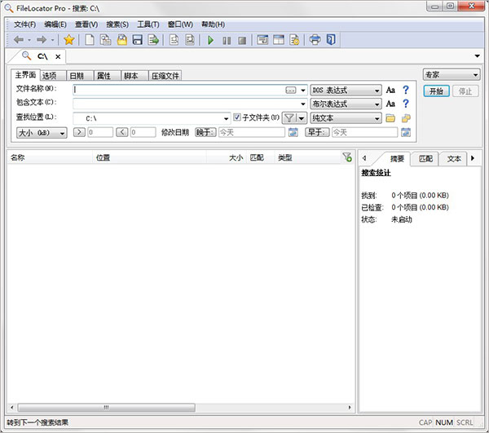Open calendar picker for the 早于 date
The height and width of the screenshot is (433, 489).
pos(405,132)
